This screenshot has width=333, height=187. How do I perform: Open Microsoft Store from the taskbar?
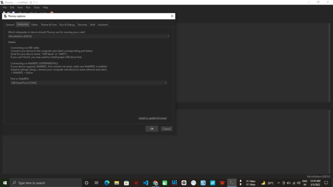[126, 183]
